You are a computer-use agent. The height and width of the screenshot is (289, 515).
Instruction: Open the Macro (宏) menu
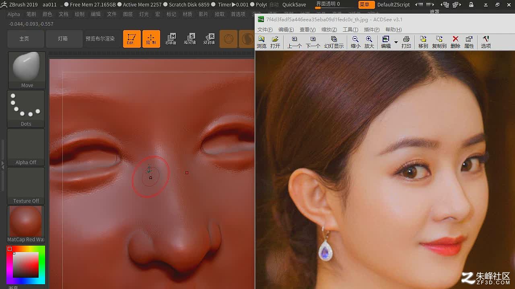(x=158, y=14)
